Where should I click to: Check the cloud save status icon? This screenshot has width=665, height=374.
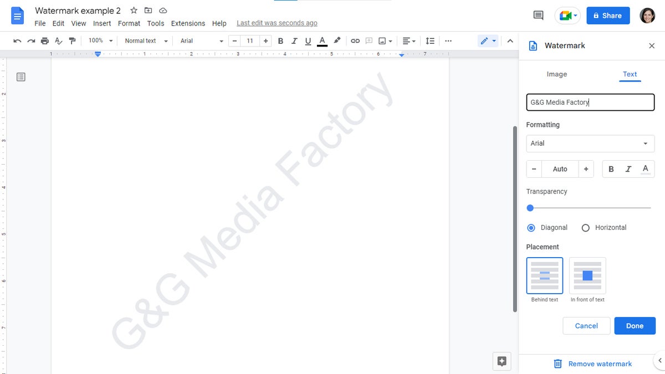(x=163, y=11)
